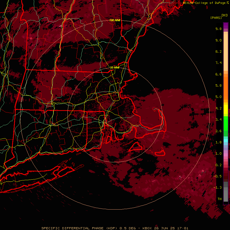This screenshot has width=230, height=230.
Task: Click the 8.2 value on the scale
Action: 218,51
